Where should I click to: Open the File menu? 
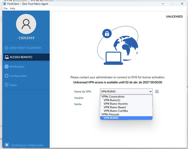[5, 9]
